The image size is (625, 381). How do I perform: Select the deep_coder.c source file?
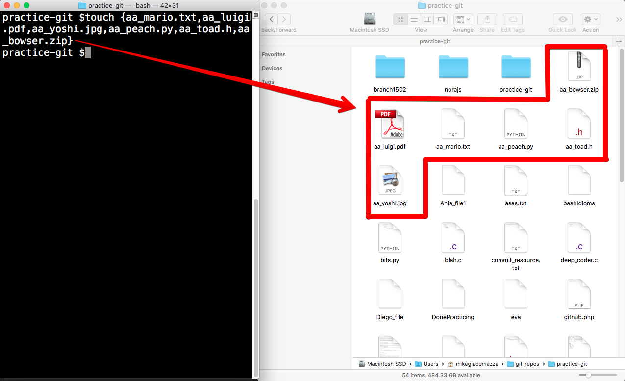click(x=579, y=238)
